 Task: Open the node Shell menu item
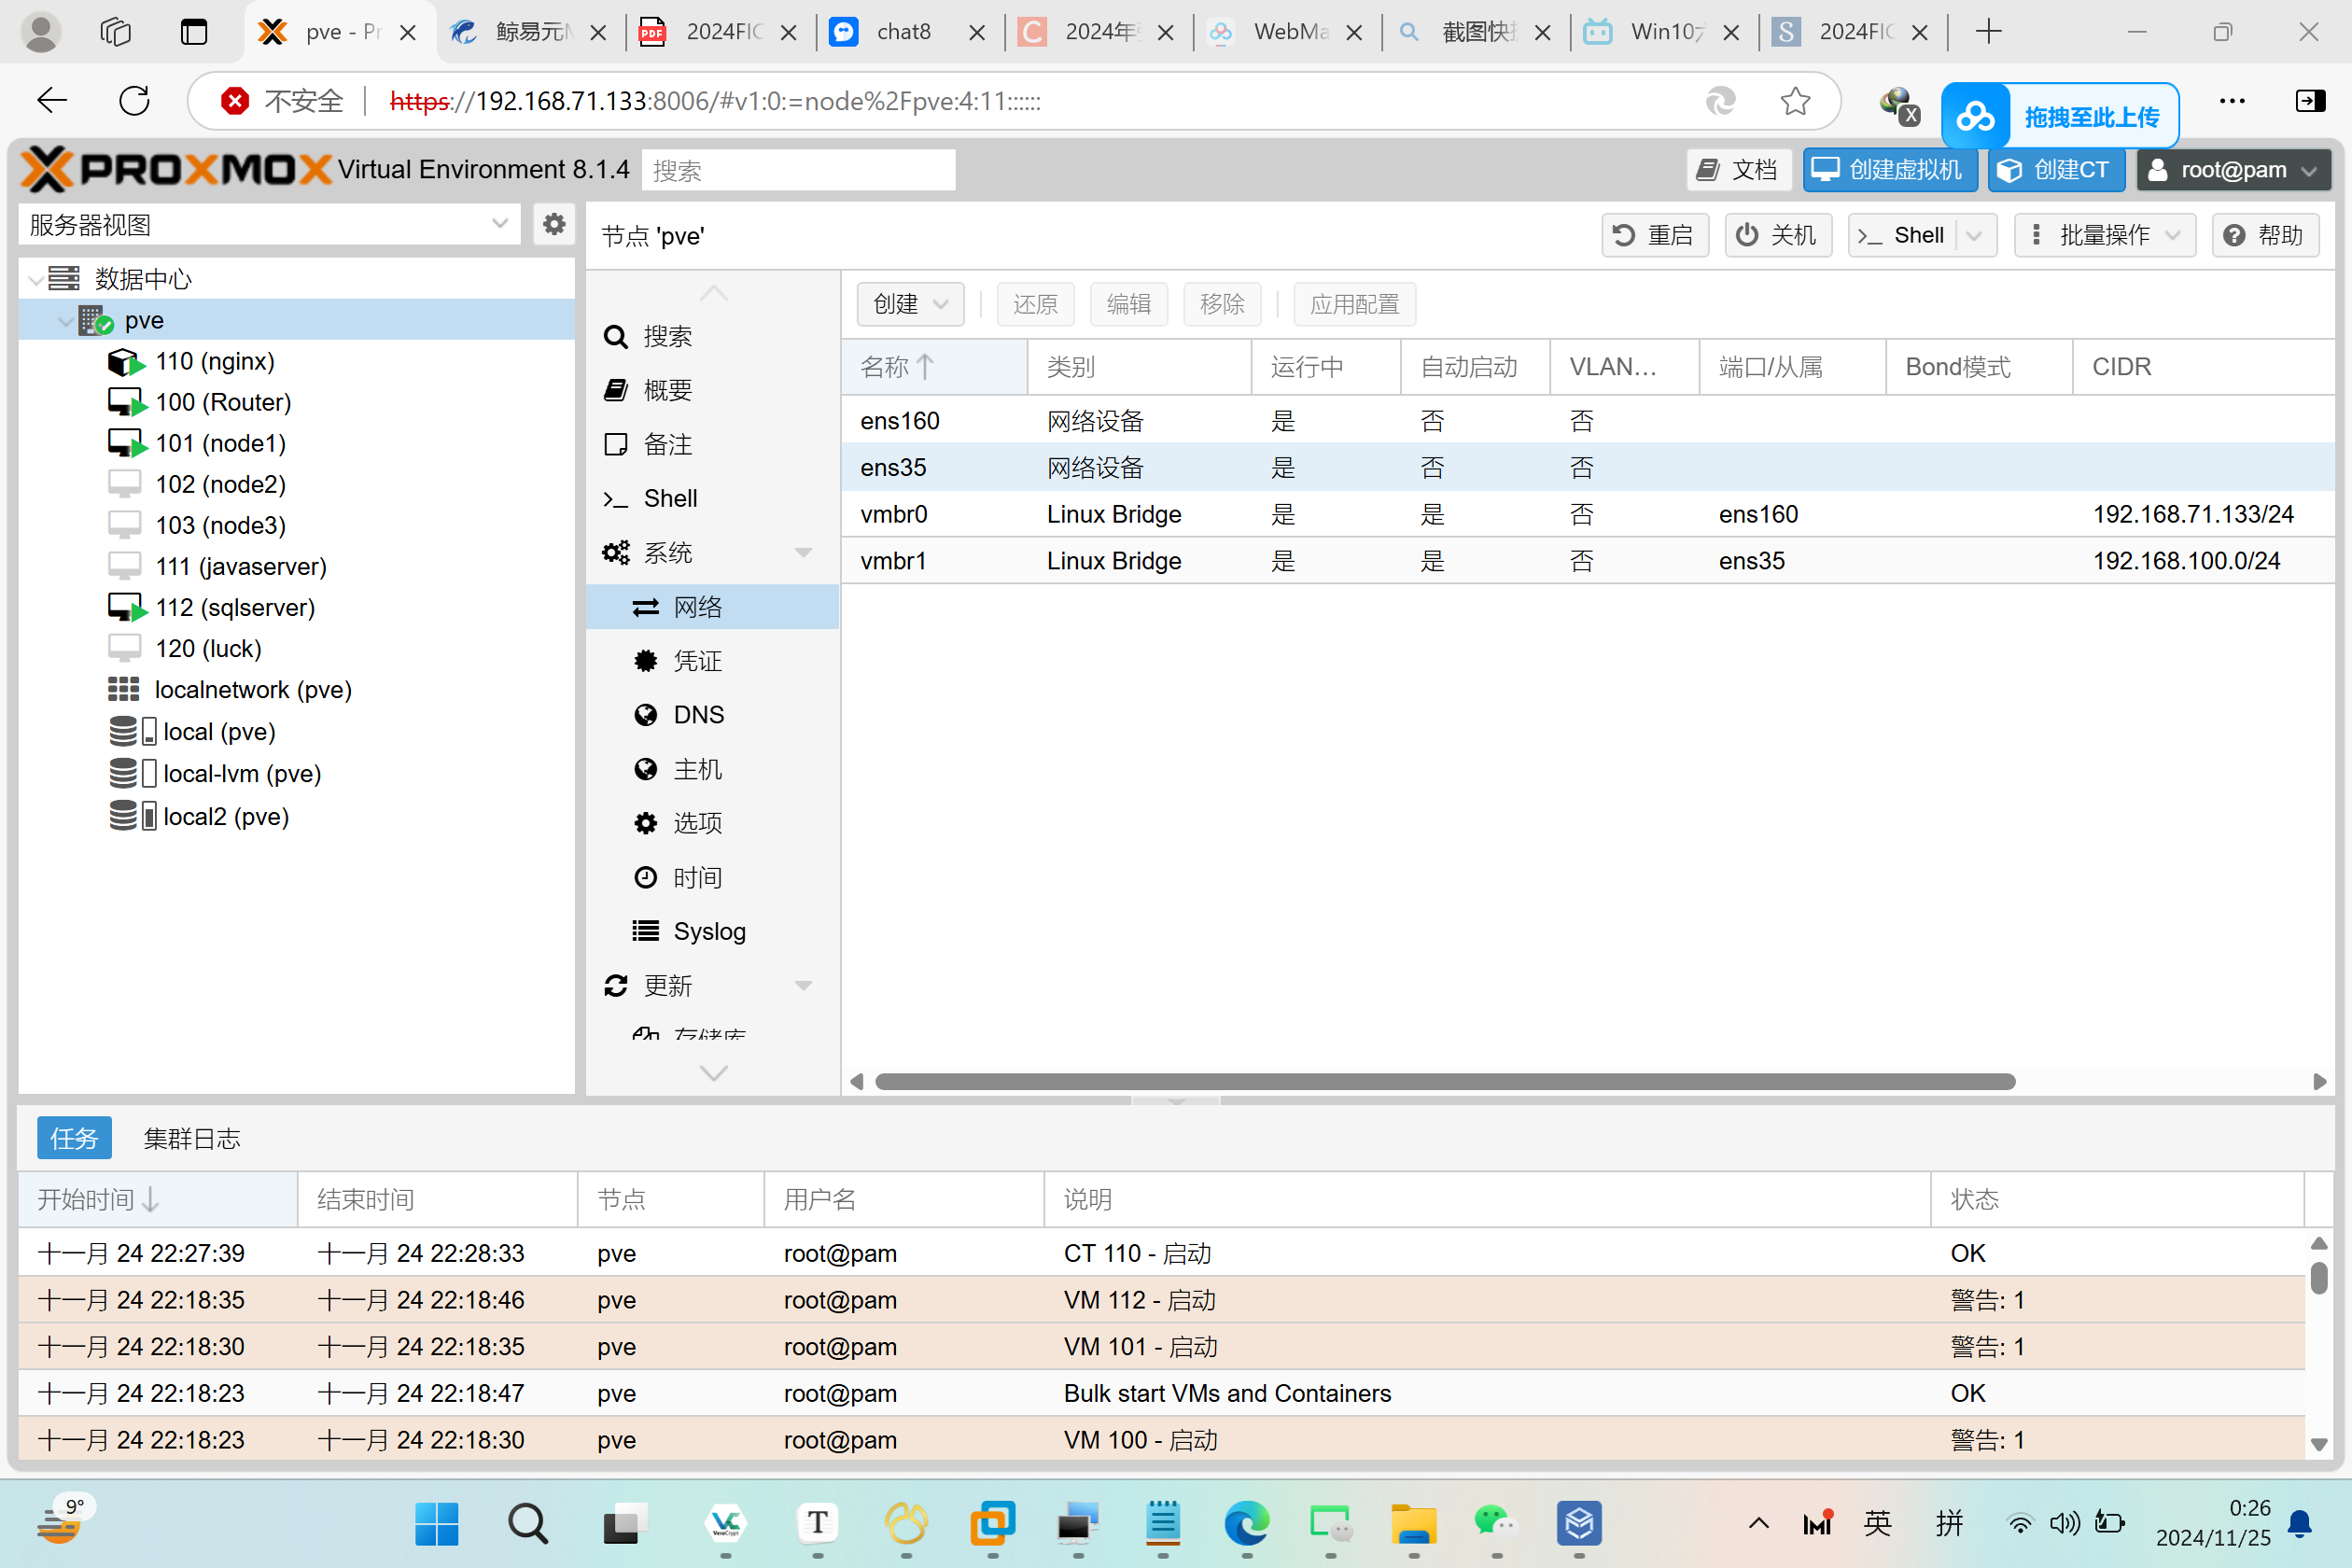(670, 498)
